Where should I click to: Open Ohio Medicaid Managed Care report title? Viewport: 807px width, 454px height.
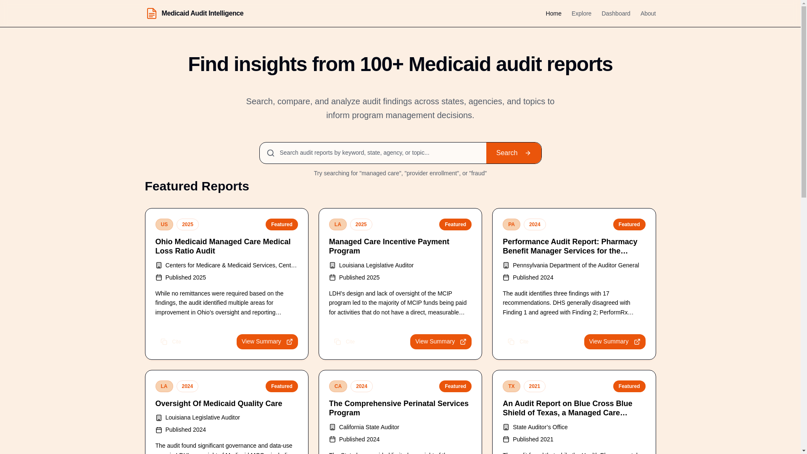tap(227, 246)
